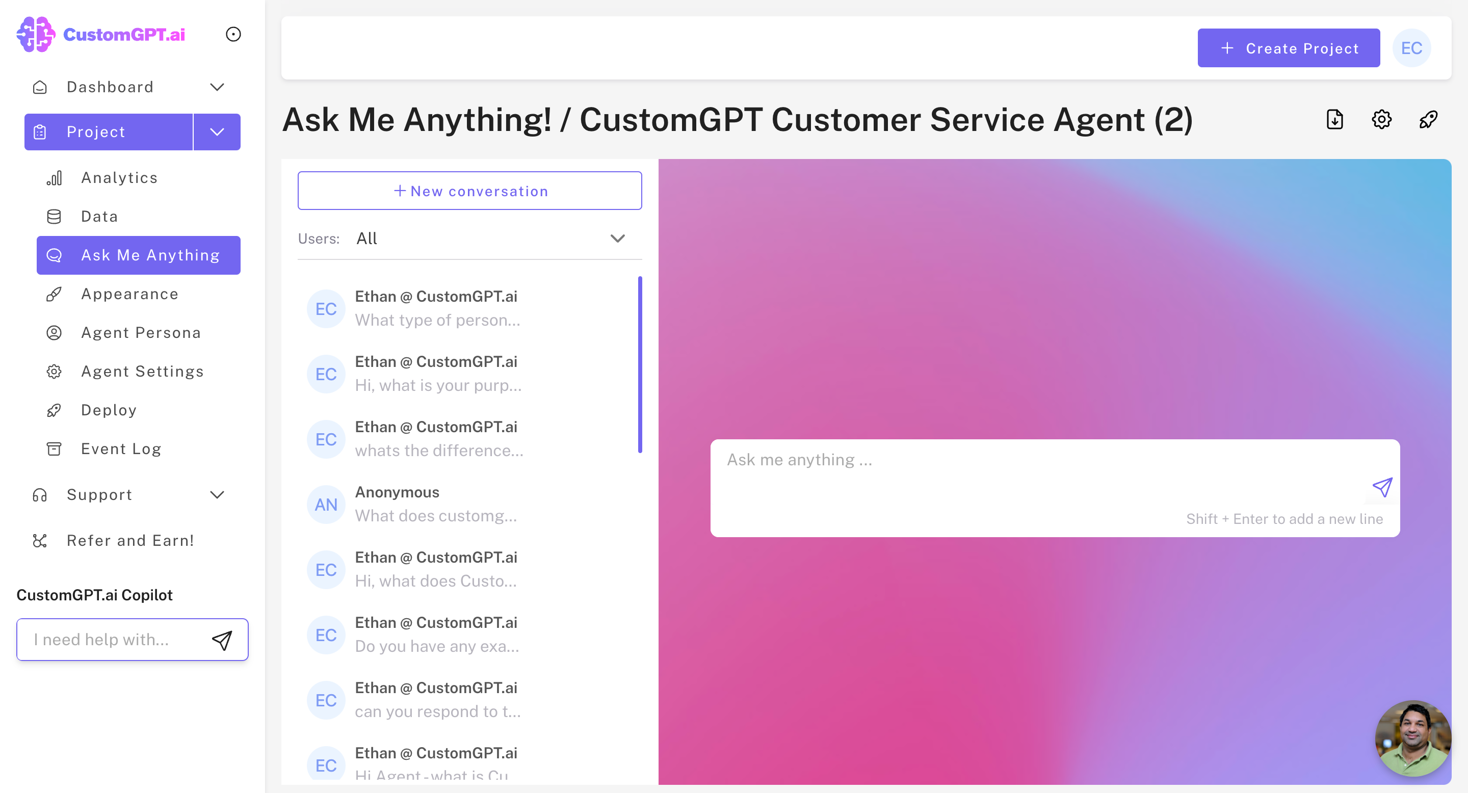Open the Anonymous user conversation
The image size is (1468, 793).
(436, 504)
